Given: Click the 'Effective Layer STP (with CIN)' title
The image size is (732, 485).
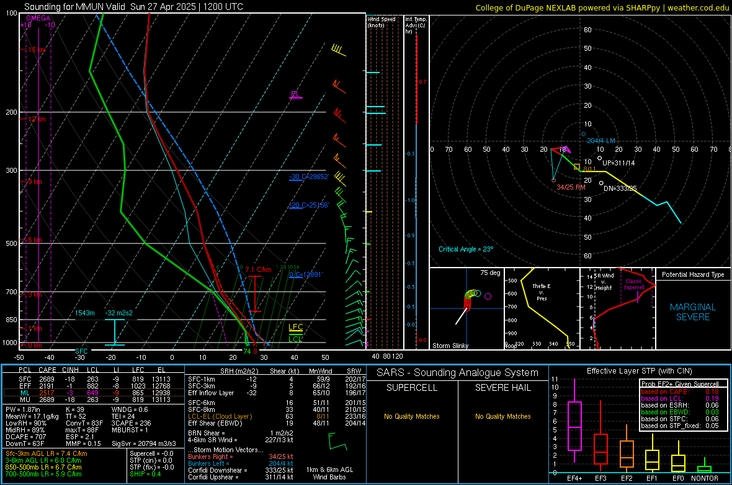Looking at the screenshot, I should 639,371.
